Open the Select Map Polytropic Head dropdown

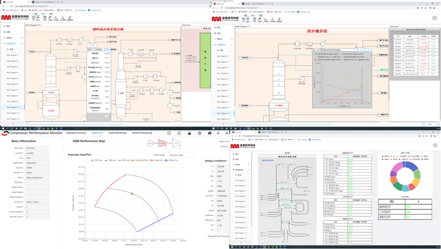point(181,155)
